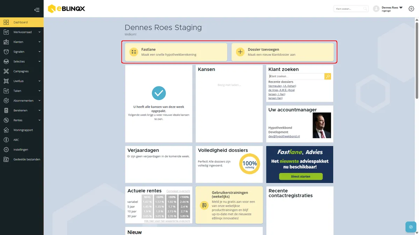The height and width of the screenshot is (235, 419).
Task: Click the Instellingen gear icon in sidebar
Action: click(6, 150)
